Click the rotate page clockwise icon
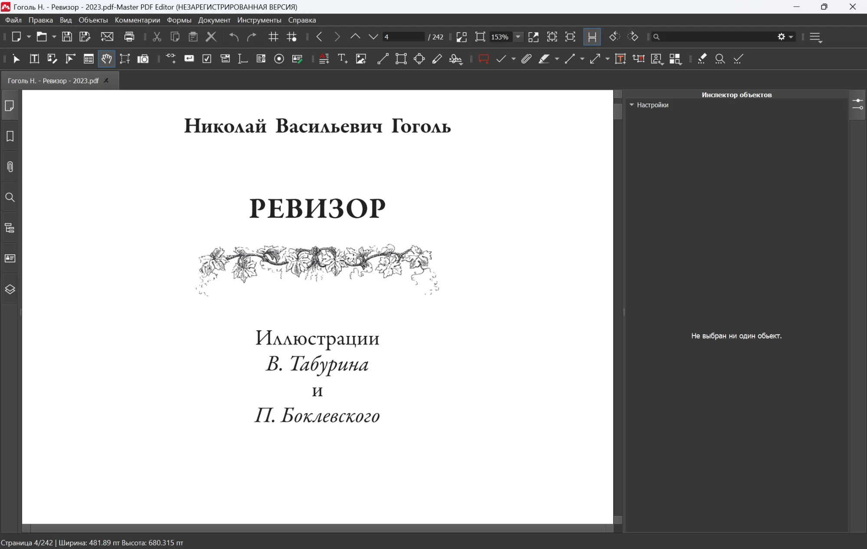The width and height of the screenshot is (867, 549). [633, 37]
